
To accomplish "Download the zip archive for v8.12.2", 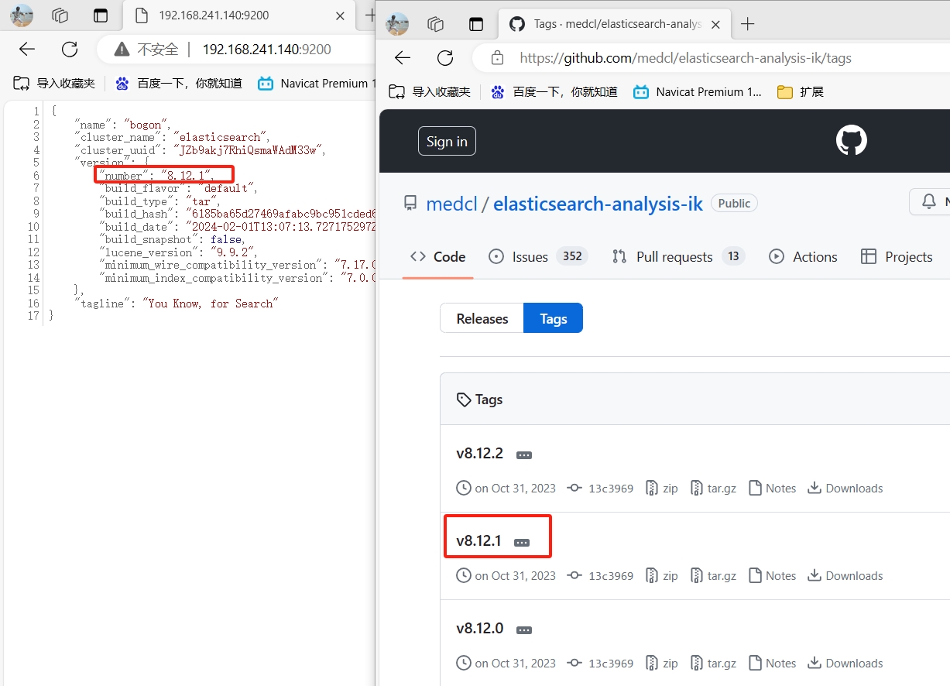I will tap(662, 489).
